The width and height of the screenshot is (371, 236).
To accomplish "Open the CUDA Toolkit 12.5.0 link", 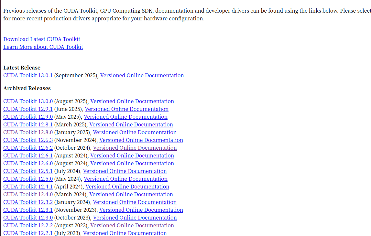I will point(28,179).
